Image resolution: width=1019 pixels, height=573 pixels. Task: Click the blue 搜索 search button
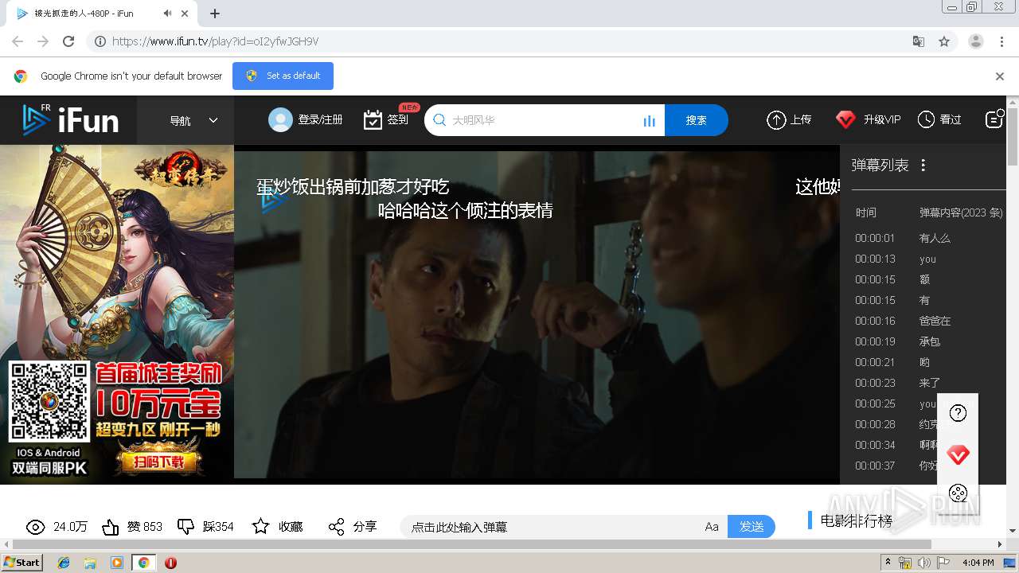[696, 120]
